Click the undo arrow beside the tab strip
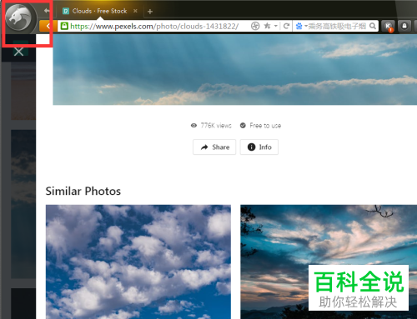The height and width of the screenshot is (319, 417). (x=47, y=11)
